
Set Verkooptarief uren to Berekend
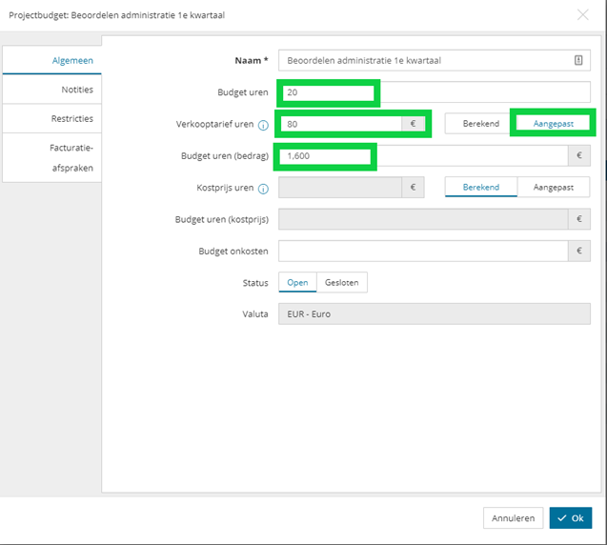click(481, 124)
